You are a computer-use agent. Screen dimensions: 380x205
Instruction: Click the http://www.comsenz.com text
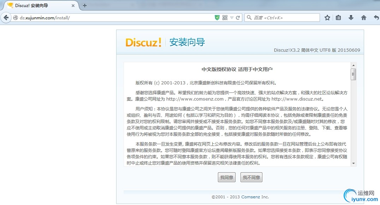click(195, 99)
